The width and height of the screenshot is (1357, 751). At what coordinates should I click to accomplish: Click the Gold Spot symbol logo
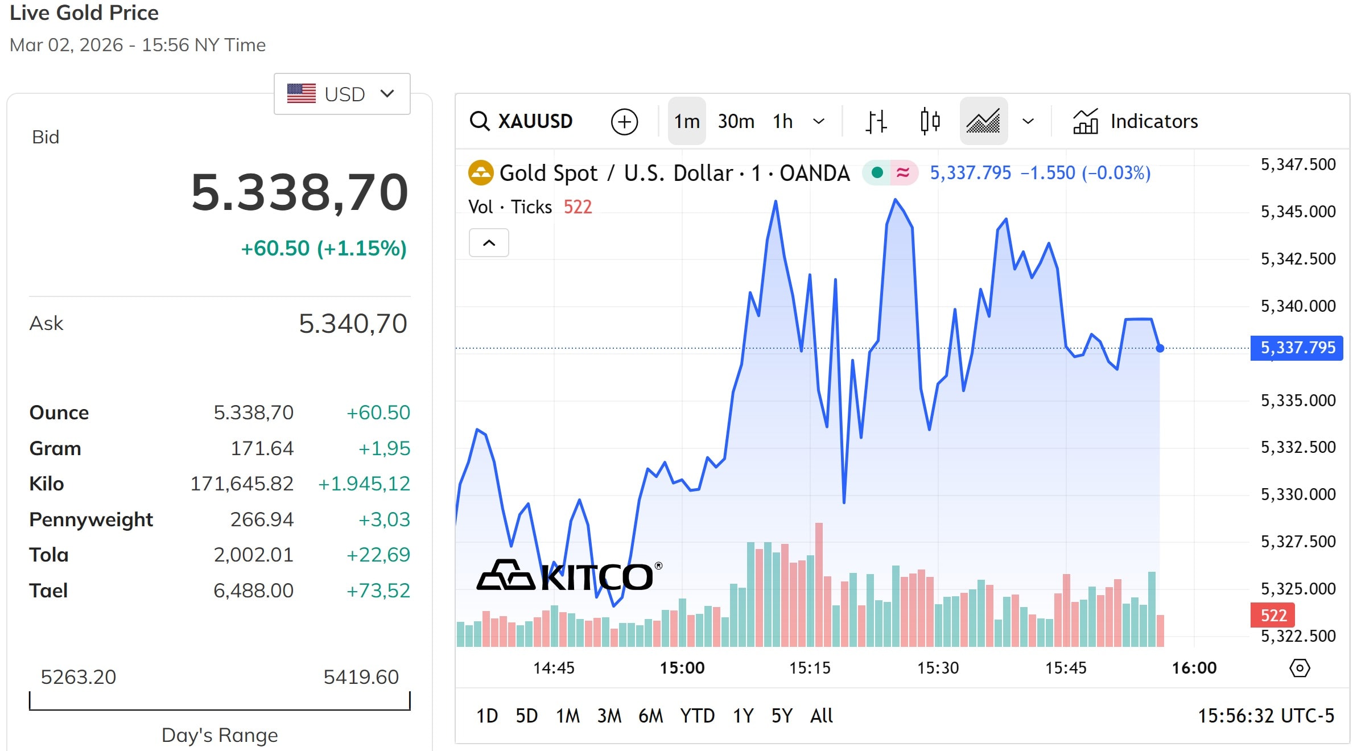(480, 173)
